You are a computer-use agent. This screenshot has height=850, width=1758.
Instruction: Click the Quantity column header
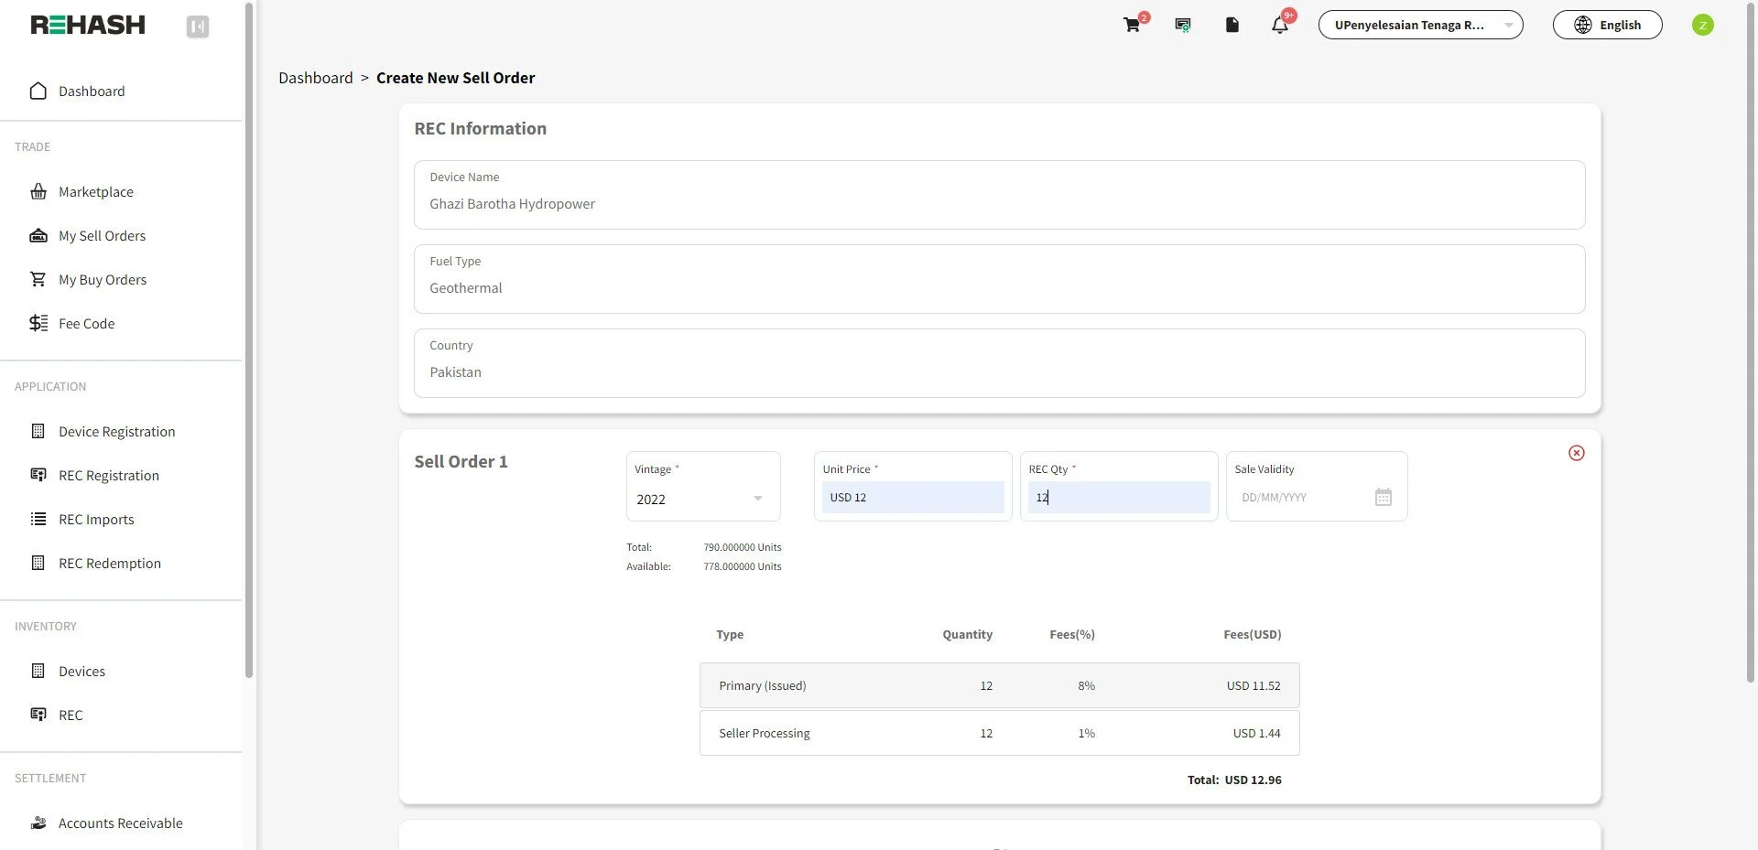click(967, 634)
